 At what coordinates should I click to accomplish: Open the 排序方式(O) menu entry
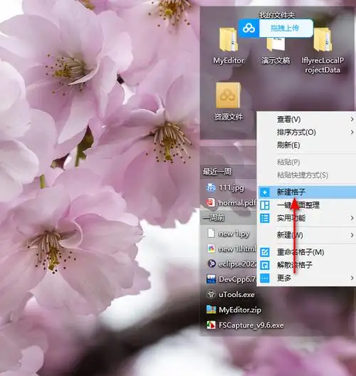tap(306, 132)
